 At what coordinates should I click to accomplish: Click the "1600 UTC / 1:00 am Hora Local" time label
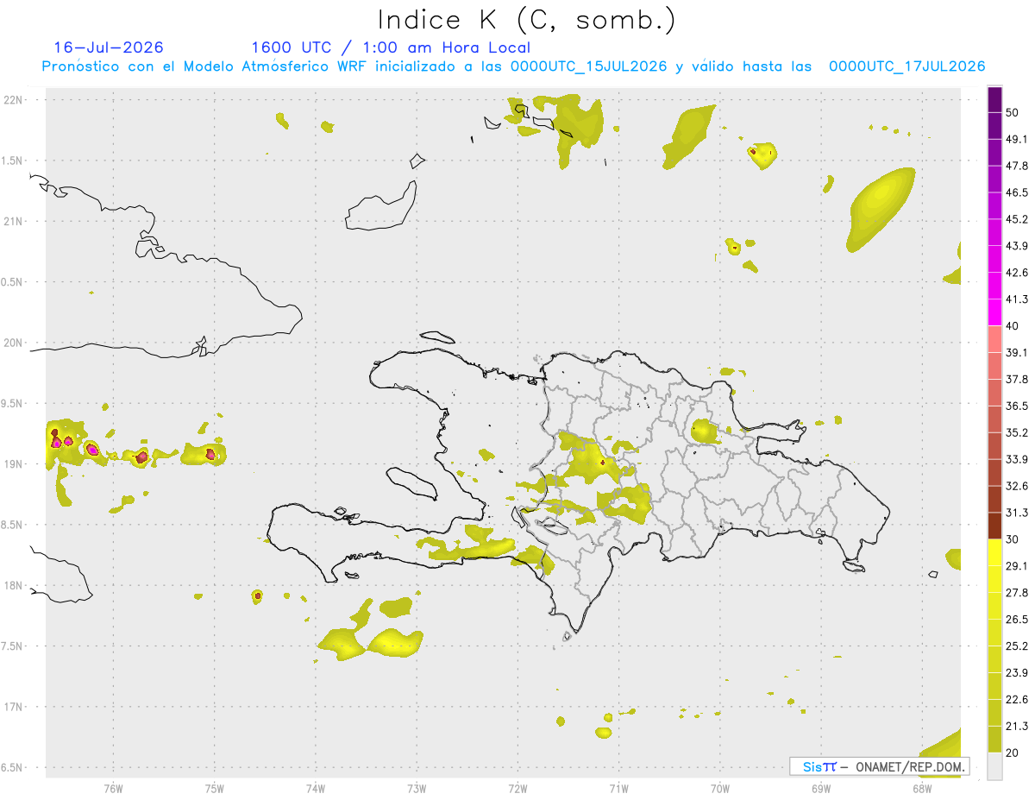[391, 47]
